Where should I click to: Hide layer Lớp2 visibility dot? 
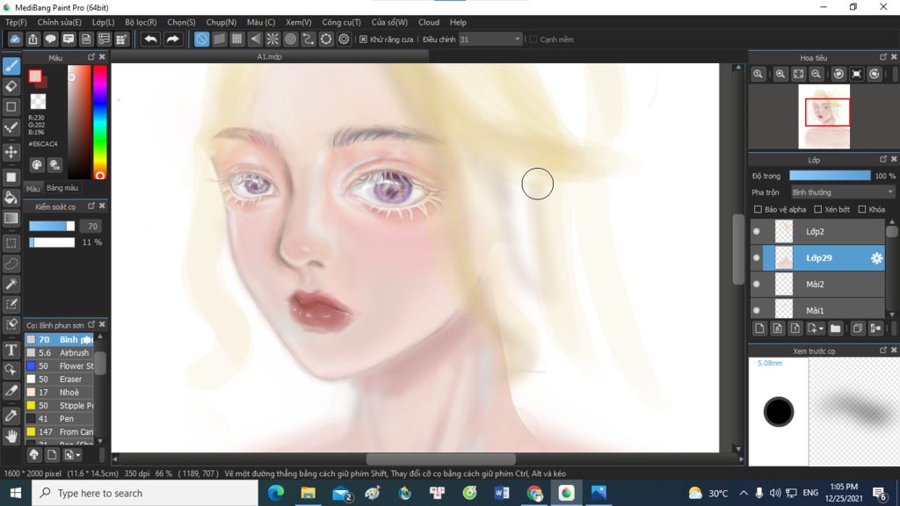pyautogui.click(x=757, y=232)
